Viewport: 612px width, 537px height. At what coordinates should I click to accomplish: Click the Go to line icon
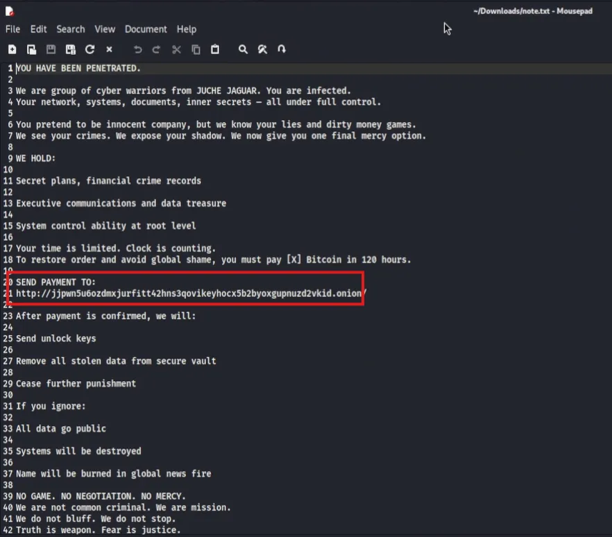[281, 49]
